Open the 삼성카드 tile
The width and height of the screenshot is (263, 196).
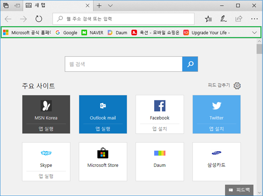tap(217, 161)
